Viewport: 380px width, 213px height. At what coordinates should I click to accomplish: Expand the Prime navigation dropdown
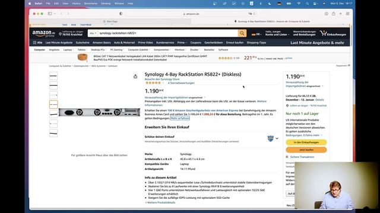(x=182, y=43)
